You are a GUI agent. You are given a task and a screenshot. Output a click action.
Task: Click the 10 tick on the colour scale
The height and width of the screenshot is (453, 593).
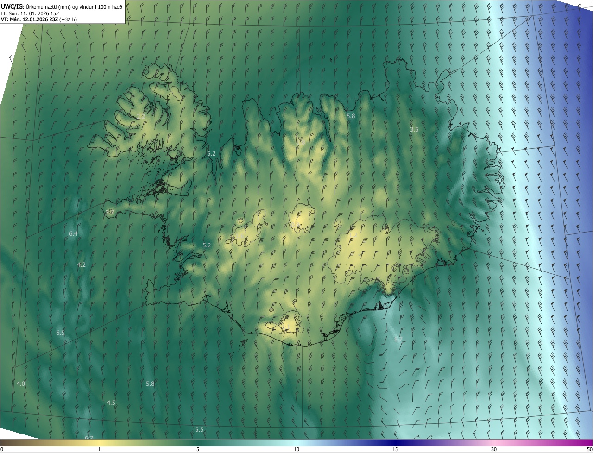tap(296, 449)
